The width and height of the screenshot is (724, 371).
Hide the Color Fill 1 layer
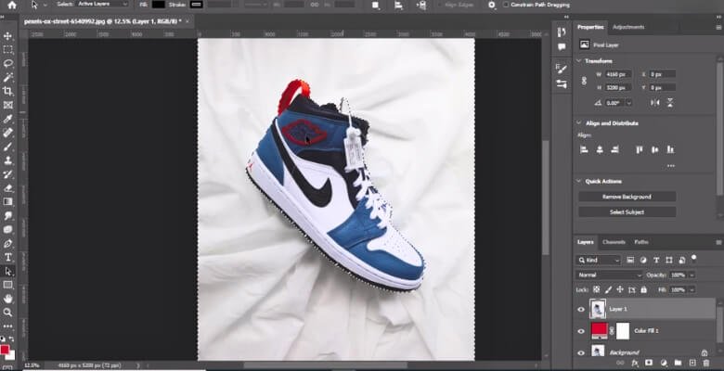point(581,331)
